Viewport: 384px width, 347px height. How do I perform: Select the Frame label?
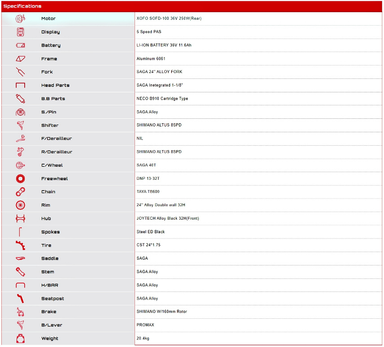click(49, 59)
